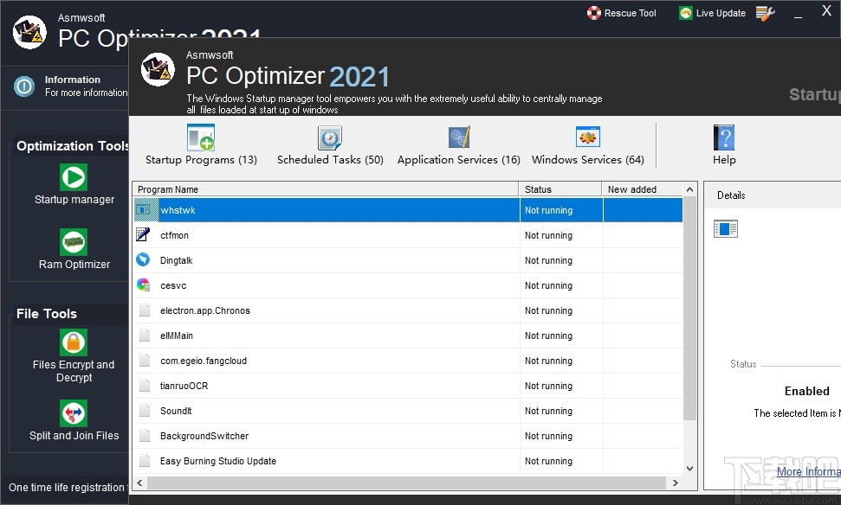Open the More Information link

(807, 471)
